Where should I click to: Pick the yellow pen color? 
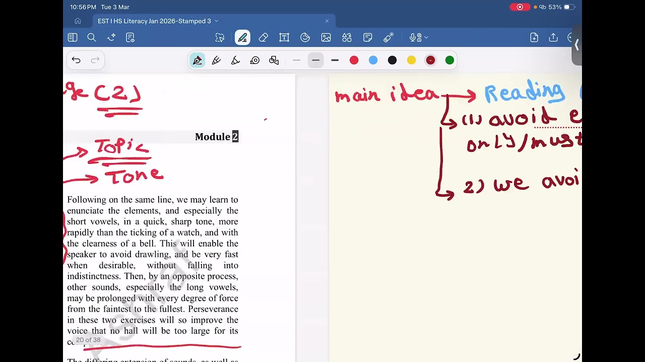click(411, 60)
